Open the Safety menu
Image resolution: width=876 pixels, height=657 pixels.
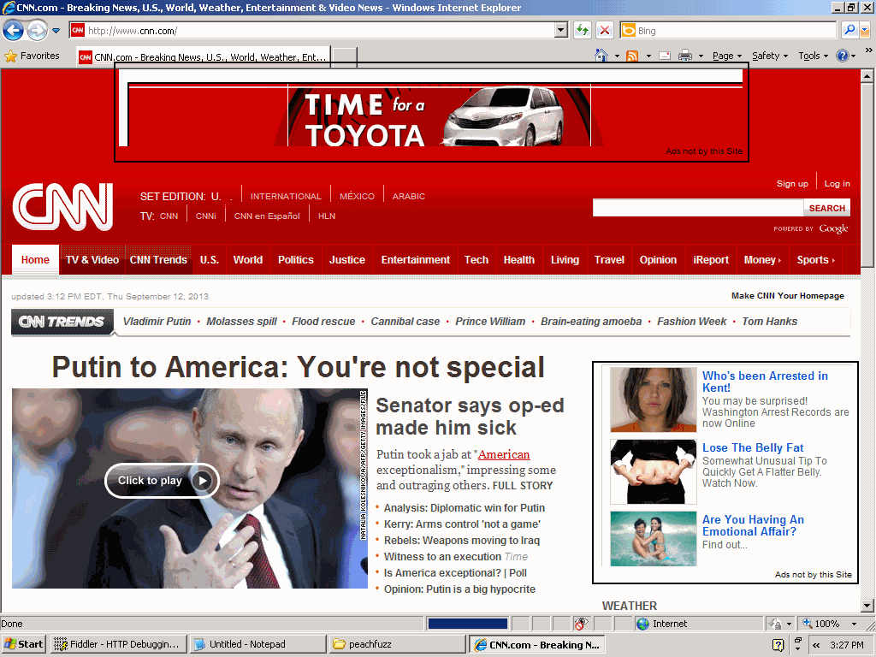[770, 56]
